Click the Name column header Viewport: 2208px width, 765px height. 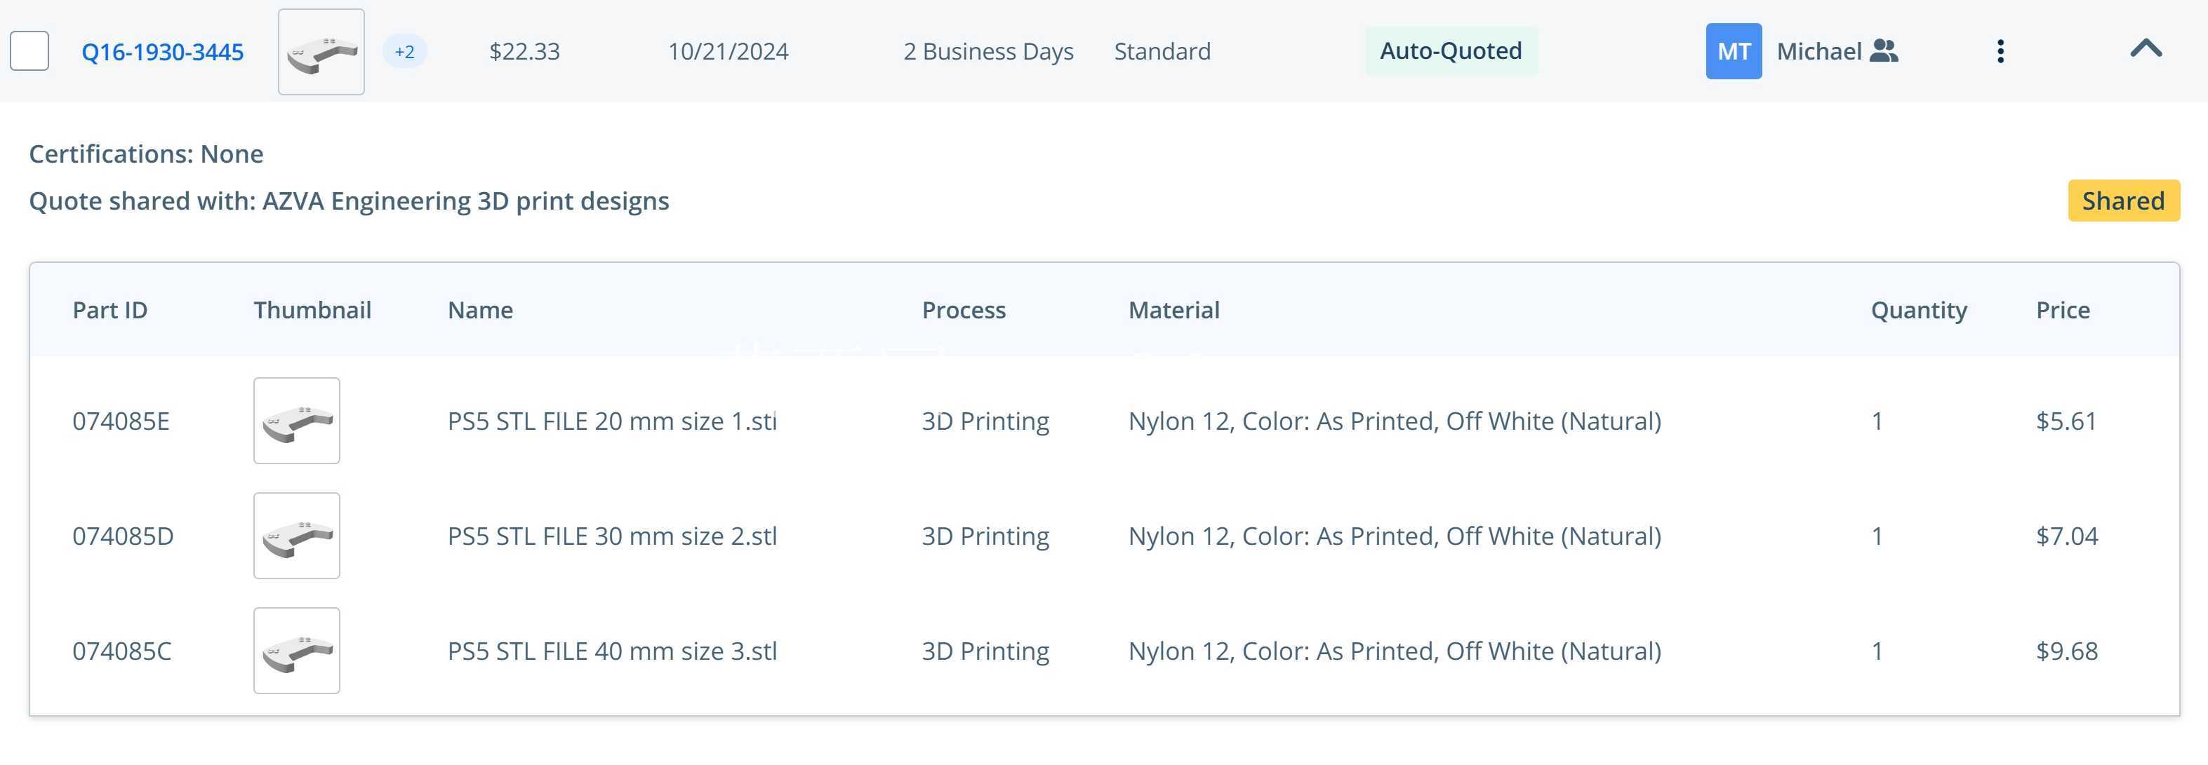point(480,310)
